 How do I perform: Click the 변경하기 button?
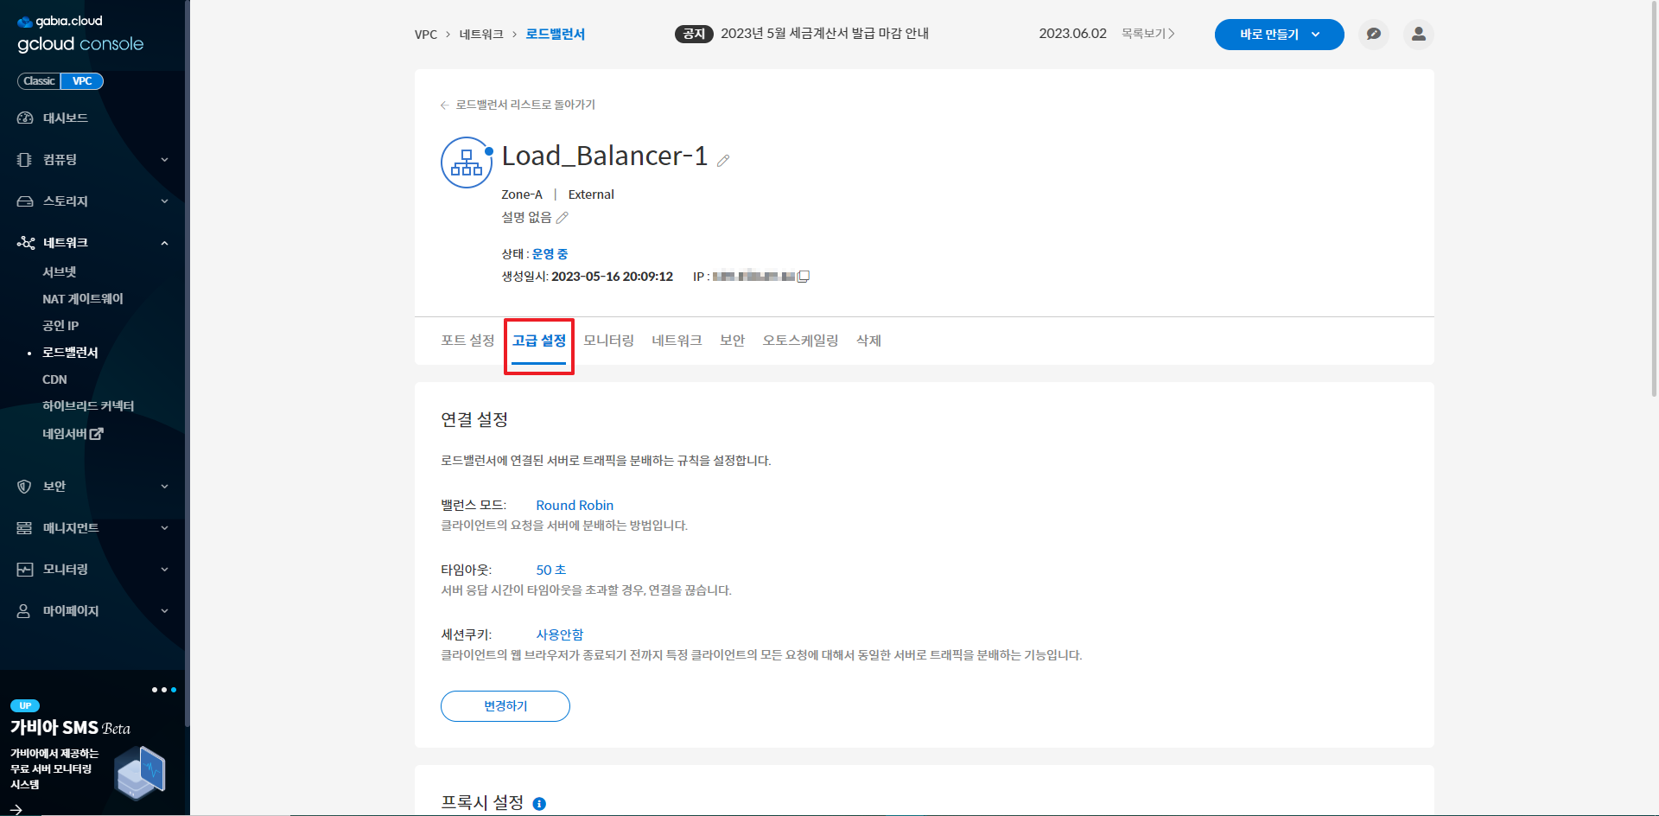click(505, 706)
